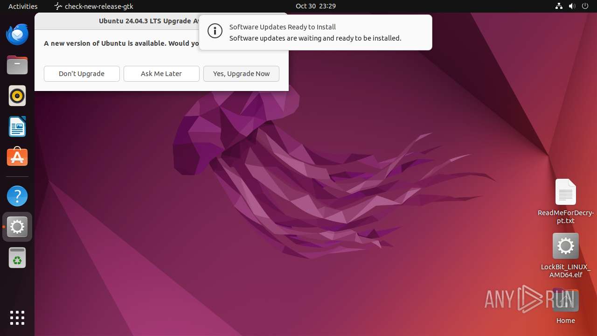Select the running settings gear dock icon
The width and height of the screenshot is (597, 336).
(x=17, y=227)
